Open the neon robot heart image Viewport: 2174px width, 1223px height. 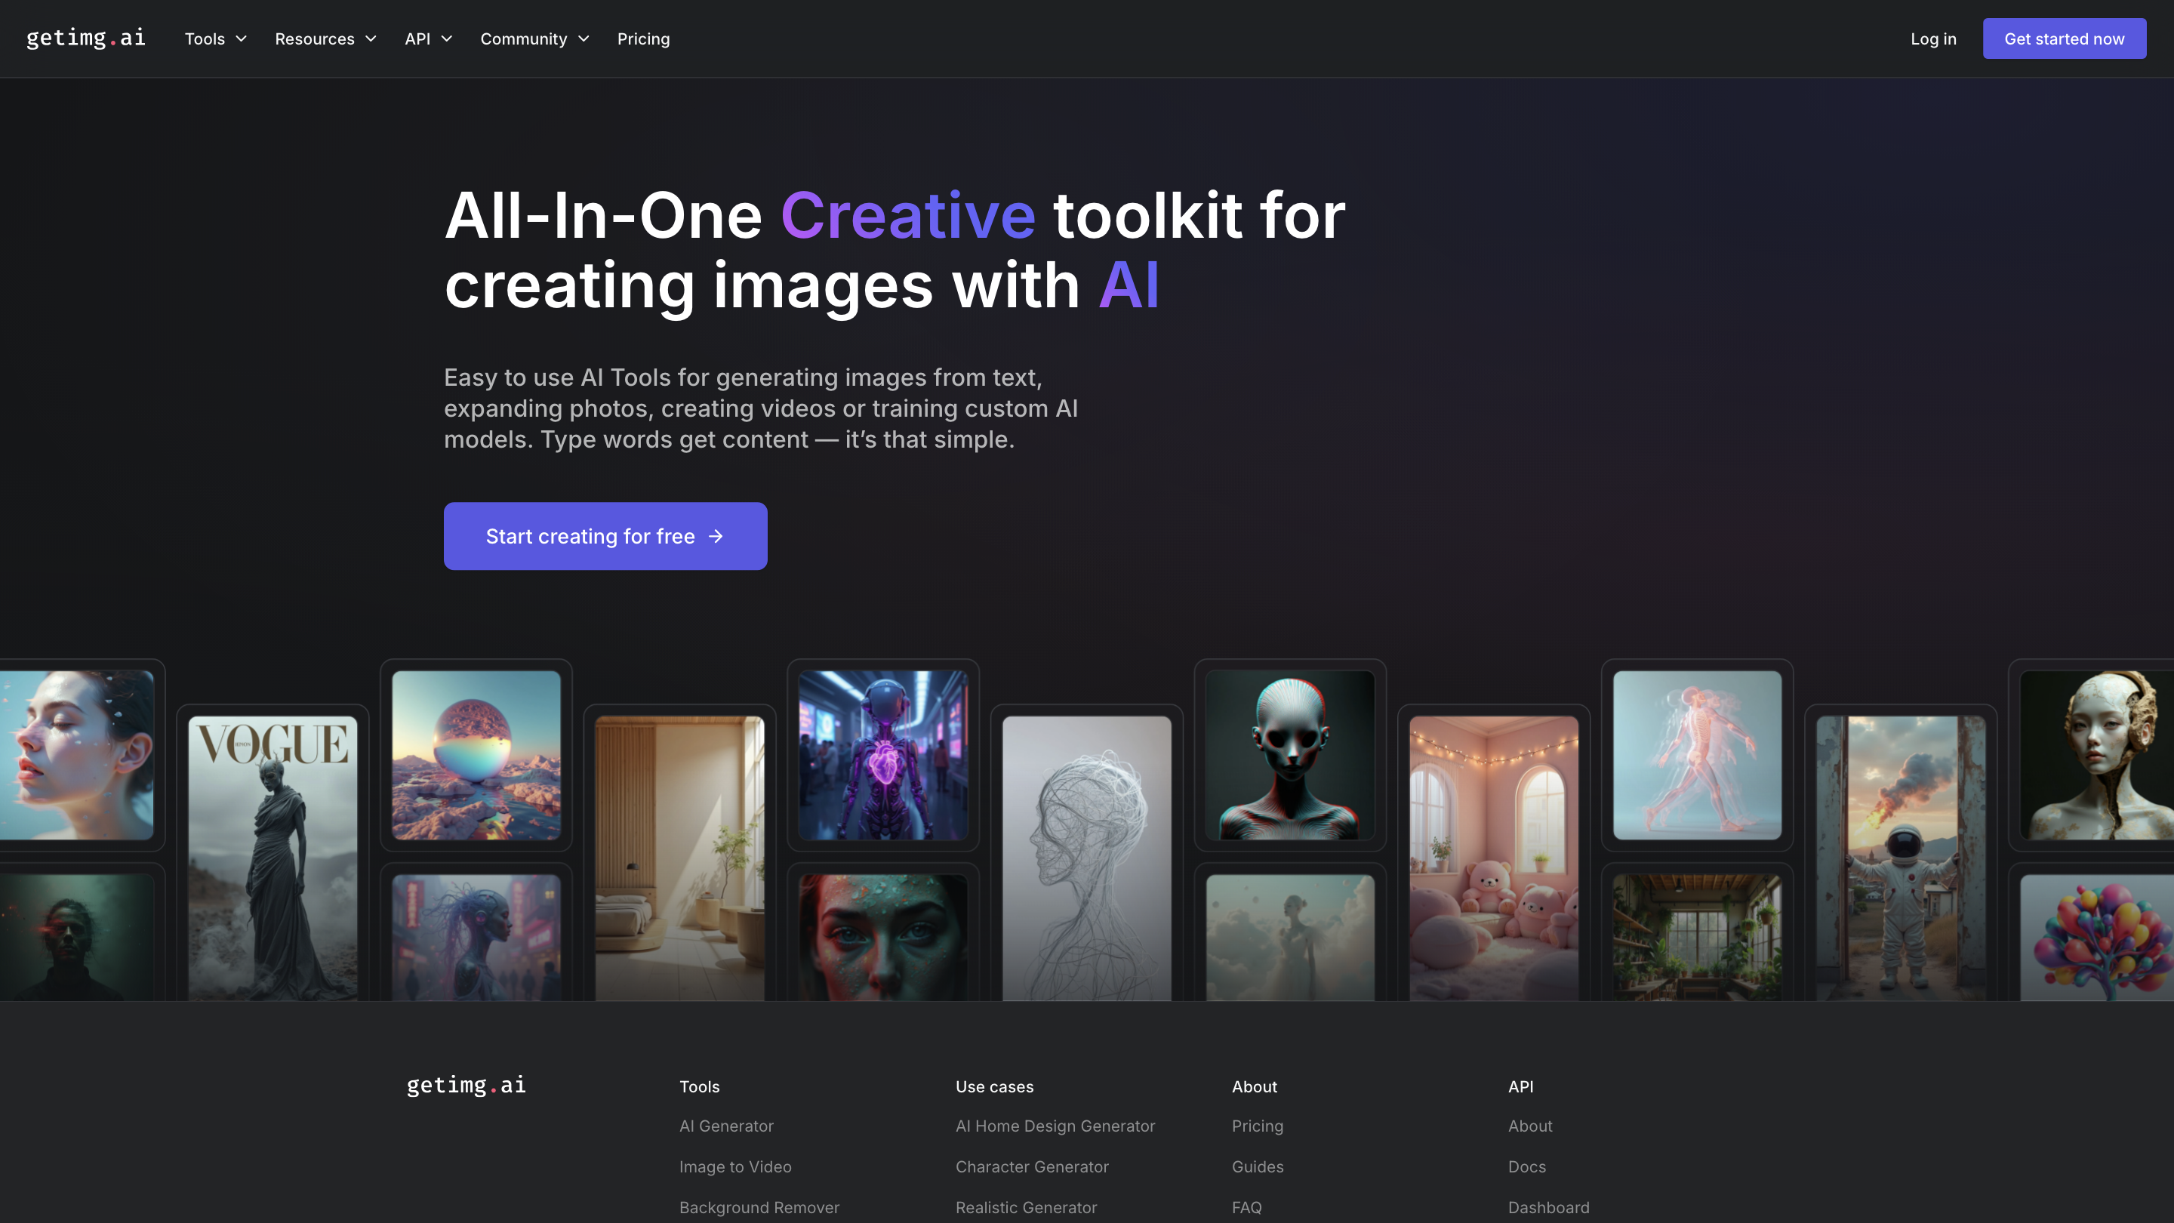click(882, 755)
